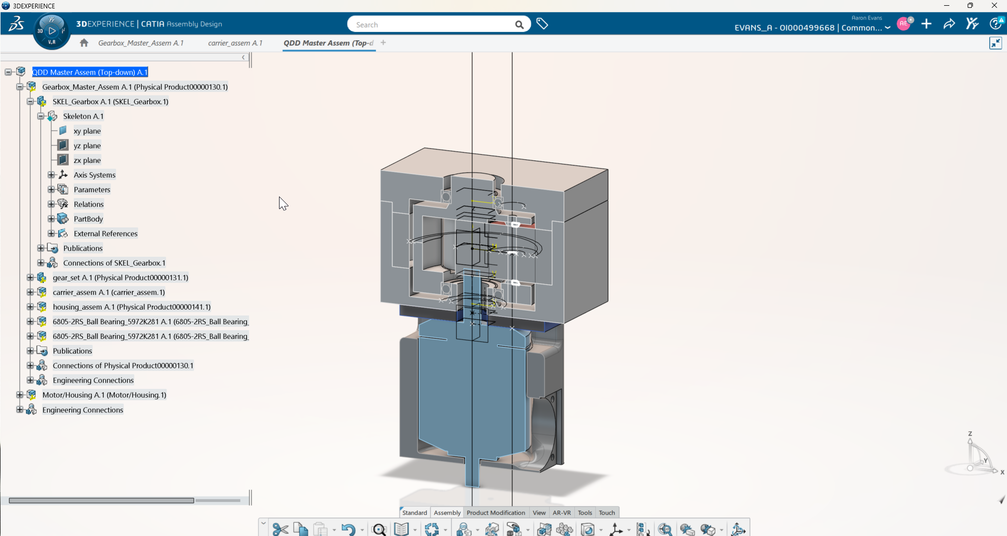The width and height of the screenshot is (1007, 536).
Task: Expand the gear_set A.1 node
Action: [x=30, y=278]
